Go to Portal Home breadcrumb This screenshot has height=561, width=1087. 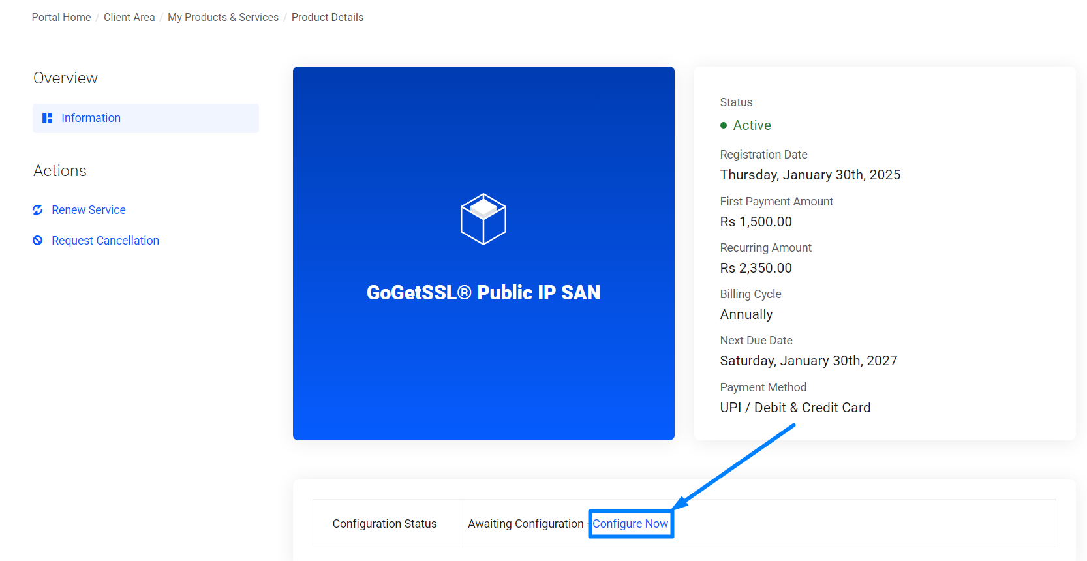[x=61, y=18]
